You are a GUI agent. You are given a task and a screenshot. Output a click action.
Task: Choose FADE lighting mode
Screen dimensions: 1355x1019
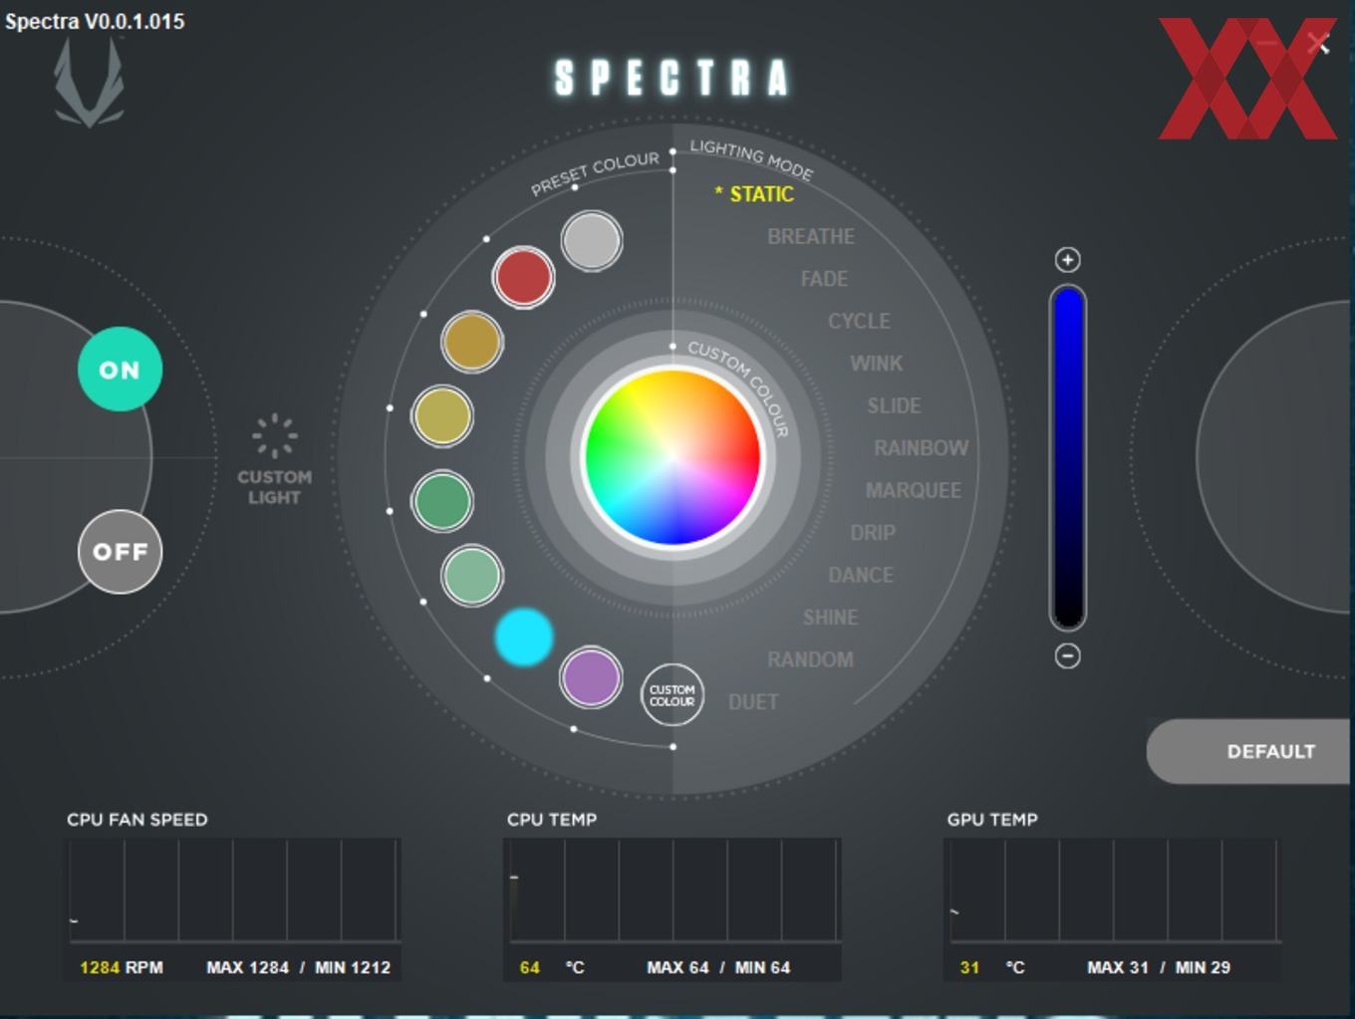(x=824, y=279)
